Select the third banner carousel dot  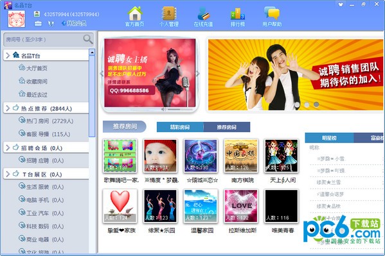316,105
